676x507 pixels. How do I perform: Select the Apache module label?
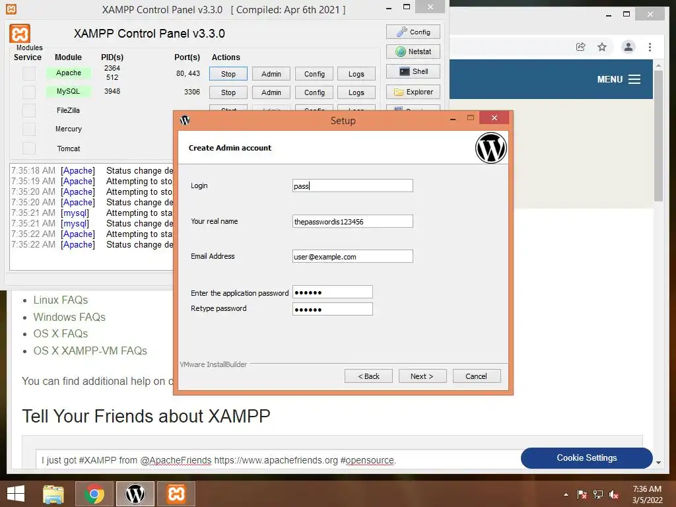(69, 73)
